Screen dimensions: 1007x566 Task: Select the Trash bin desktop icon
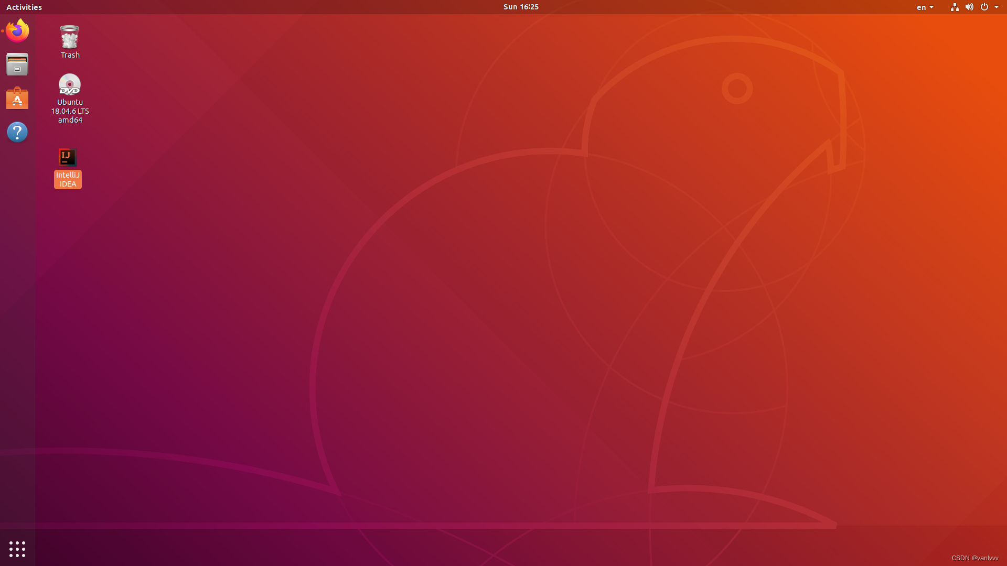coord(69,37)
